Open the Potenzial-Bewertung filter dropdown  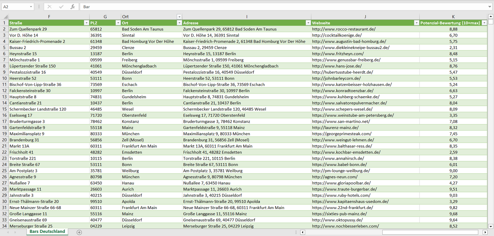[x=484, y=23]
